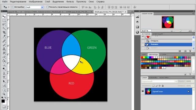Select the Zoom tool in the toolbox

(x=4, y=94)
